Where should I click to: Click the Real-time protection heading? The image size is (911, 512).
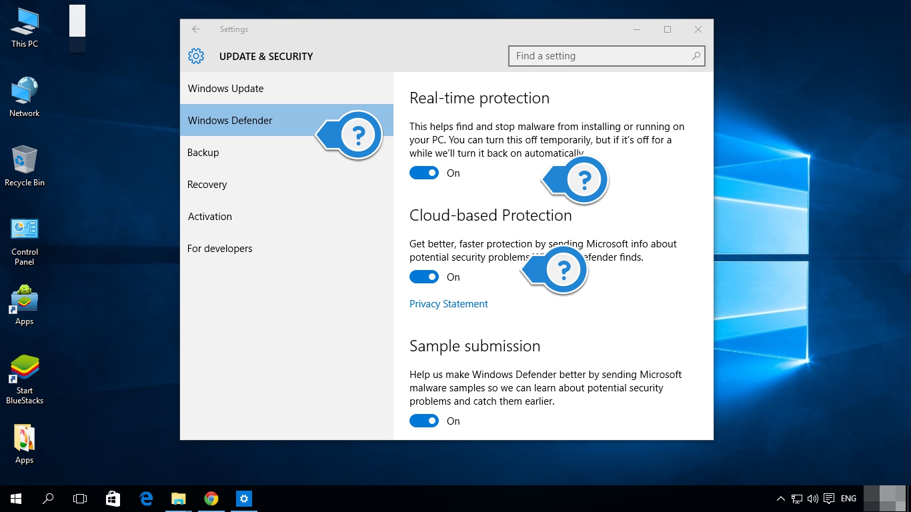point(480,99)
